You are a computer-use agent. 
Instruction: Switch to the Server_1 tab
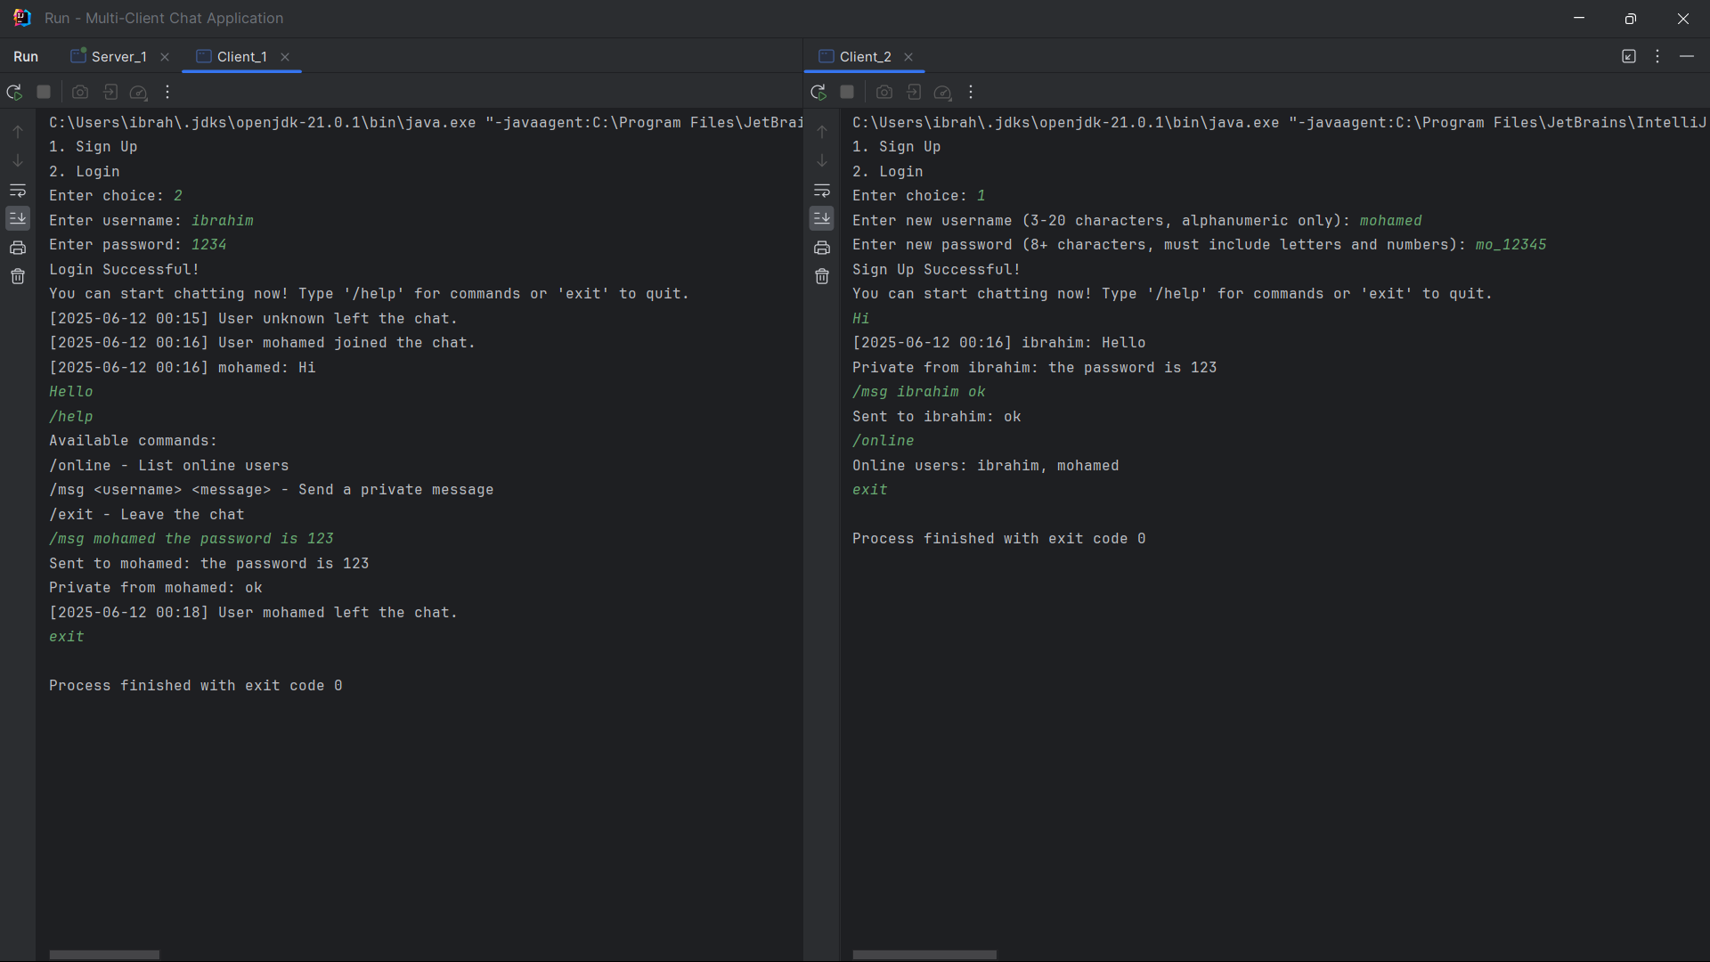tap(118, 56)
